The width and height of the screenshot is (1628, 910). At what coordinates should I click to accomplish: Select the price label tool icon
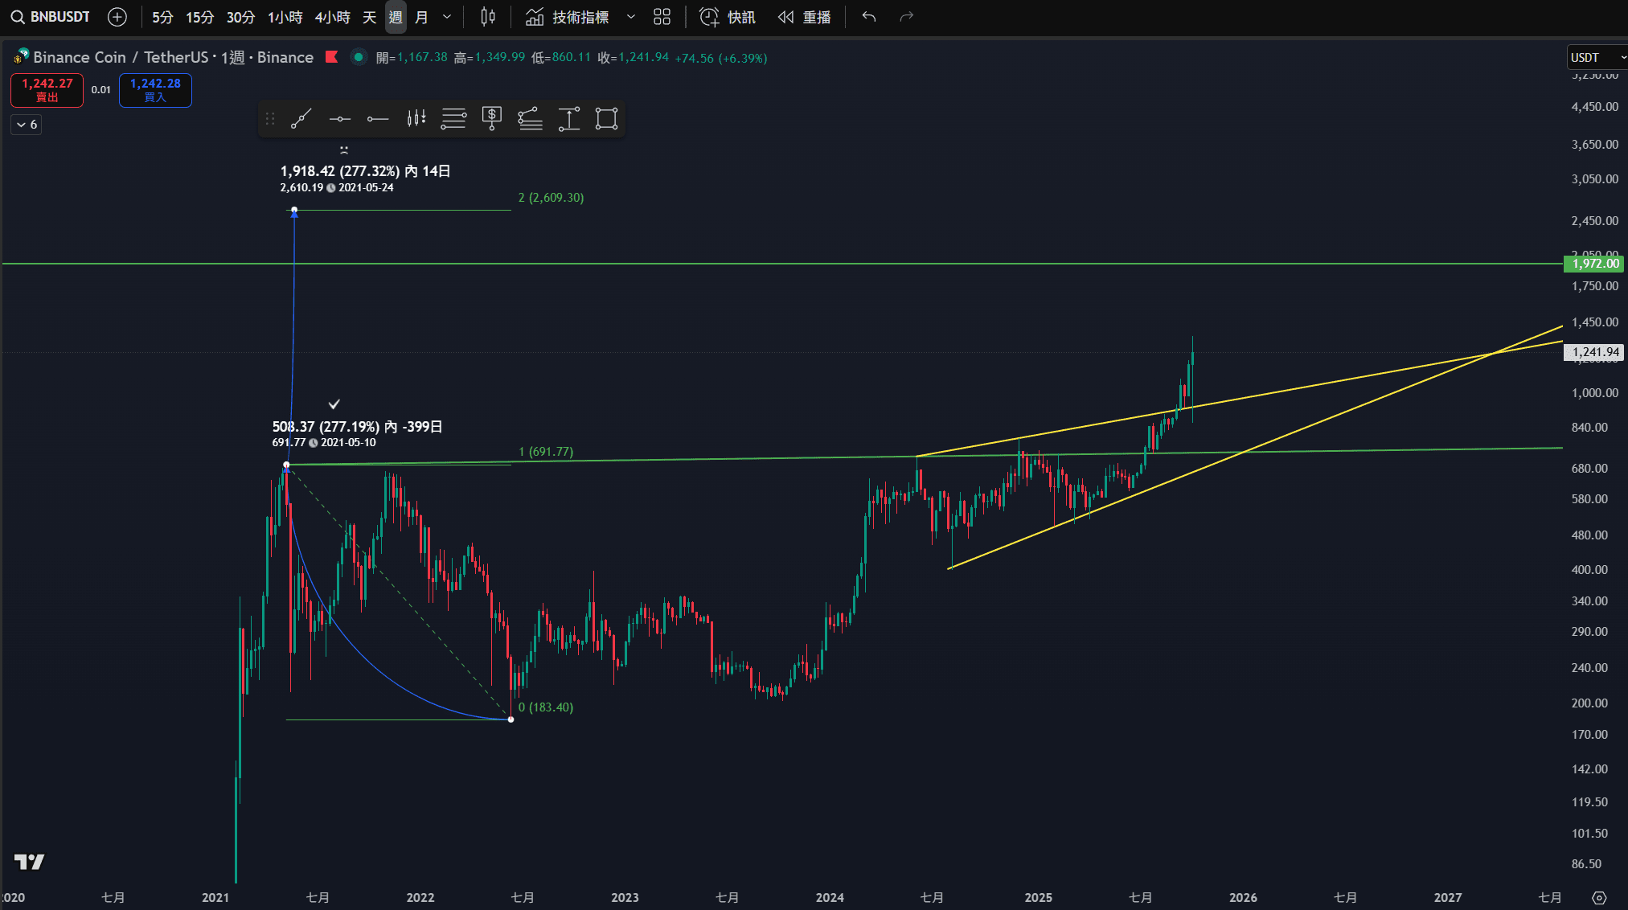pos(491,119)
